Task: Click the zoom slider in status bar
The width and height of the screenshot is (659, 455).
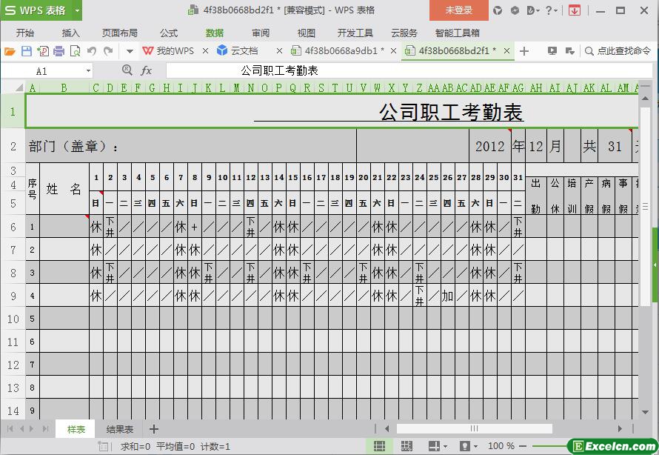Action: pyautogui.click(x=548, y=446)
